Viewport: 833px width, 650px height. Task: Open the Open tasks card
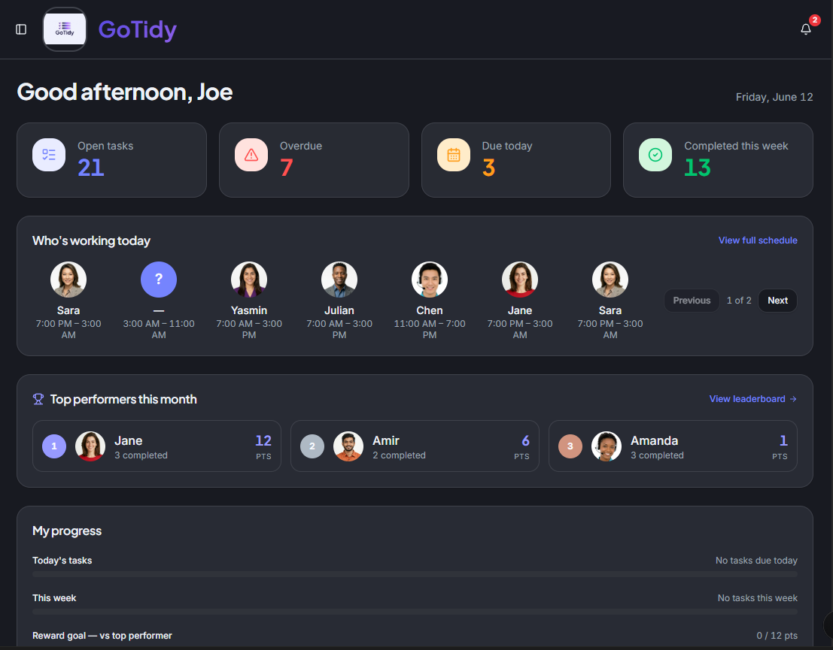pos(111,160)
